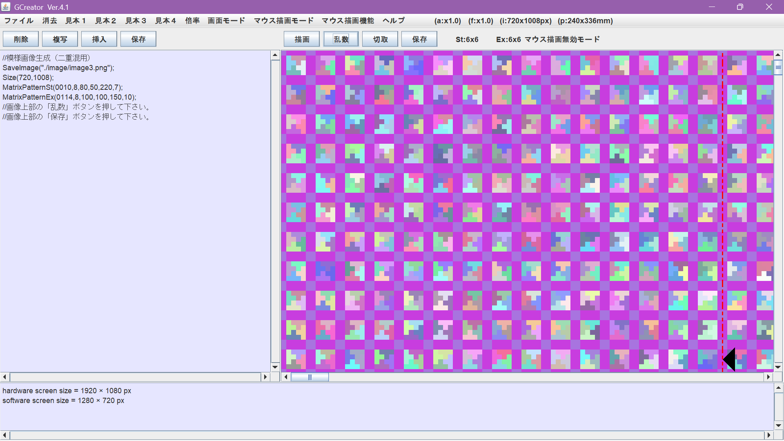Image resolution: width=784 pixels, height=441 pixels.
Task: Open the マウス描画モード menu
Action: pos(283,21)
